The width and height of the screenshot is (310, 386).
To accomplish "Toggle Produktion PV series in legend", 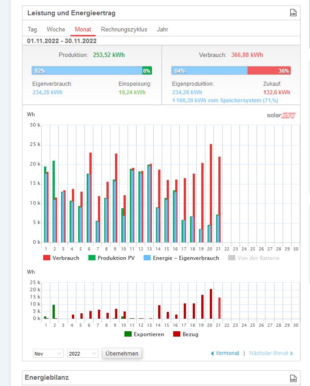I will (x=111, y=258).
